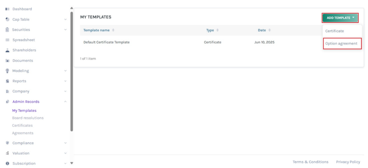Viewport: 368px width, 168px height.
Task: Open the Privacy Policy link
Action: click(348, 162)
